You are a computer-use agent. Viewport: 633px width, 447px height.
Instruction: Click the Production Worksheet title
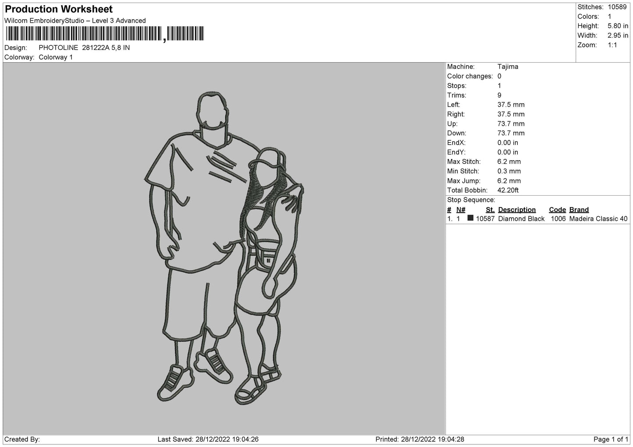(x=59, y=9)
